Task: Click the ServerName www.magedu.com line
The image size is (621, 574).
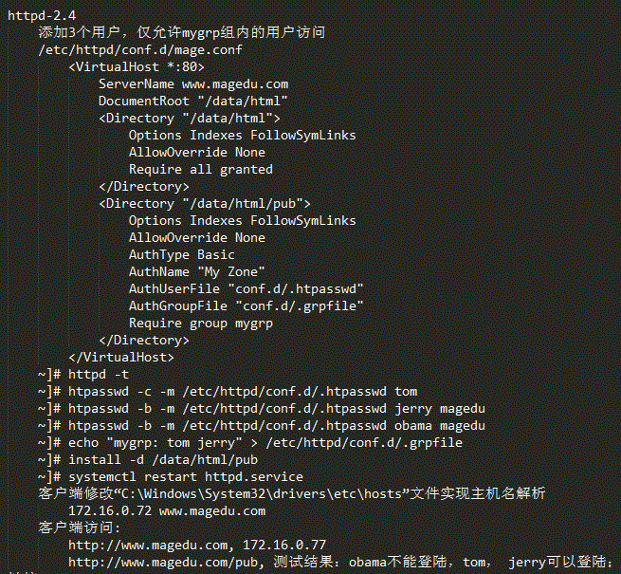Action: [x=193, y=84]
